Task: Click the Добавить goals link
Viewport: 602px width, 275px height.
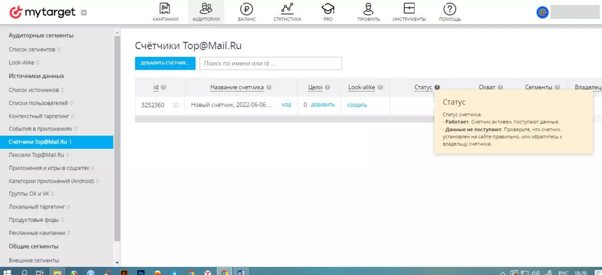Action: coord(323,105)
